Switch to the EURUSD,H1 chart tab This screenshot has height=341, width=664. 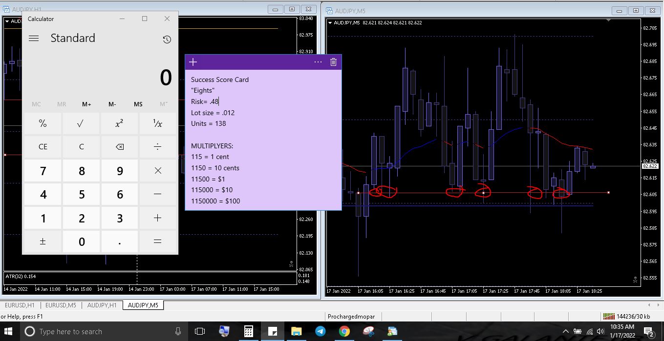20,305
